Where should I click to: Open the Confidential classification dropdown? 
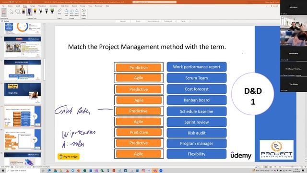169,21
